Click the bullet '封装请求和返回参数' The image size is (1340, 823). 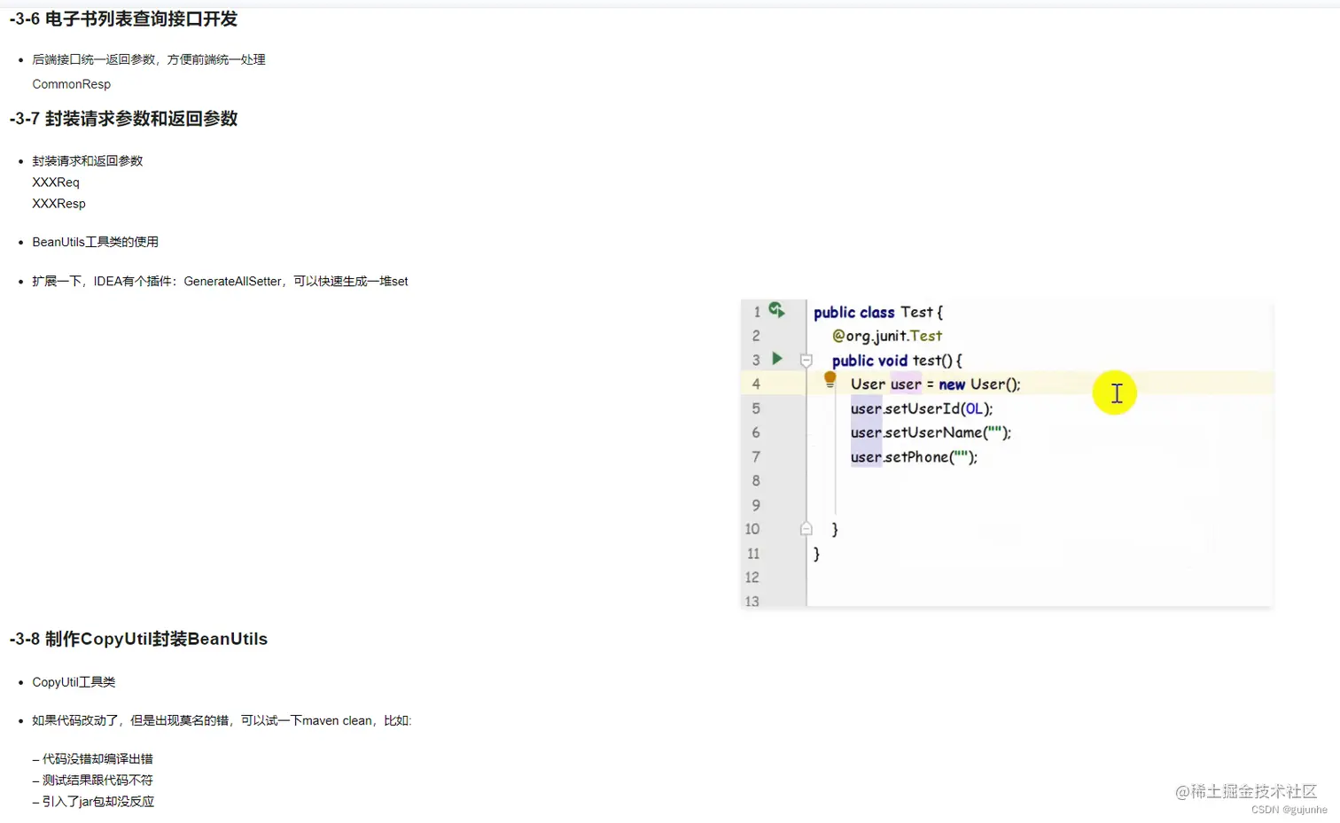tap(88, 160)
